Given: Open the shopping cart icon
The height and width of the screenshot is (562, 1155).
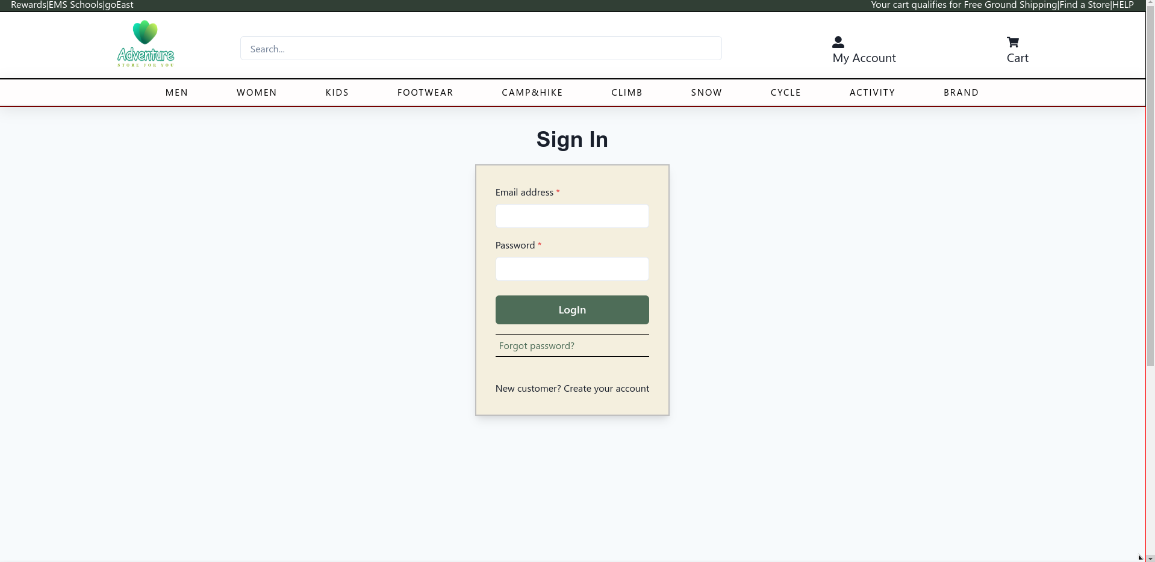Looking at the screenshot, I should pyautogui.click(x=1013, y=42).
